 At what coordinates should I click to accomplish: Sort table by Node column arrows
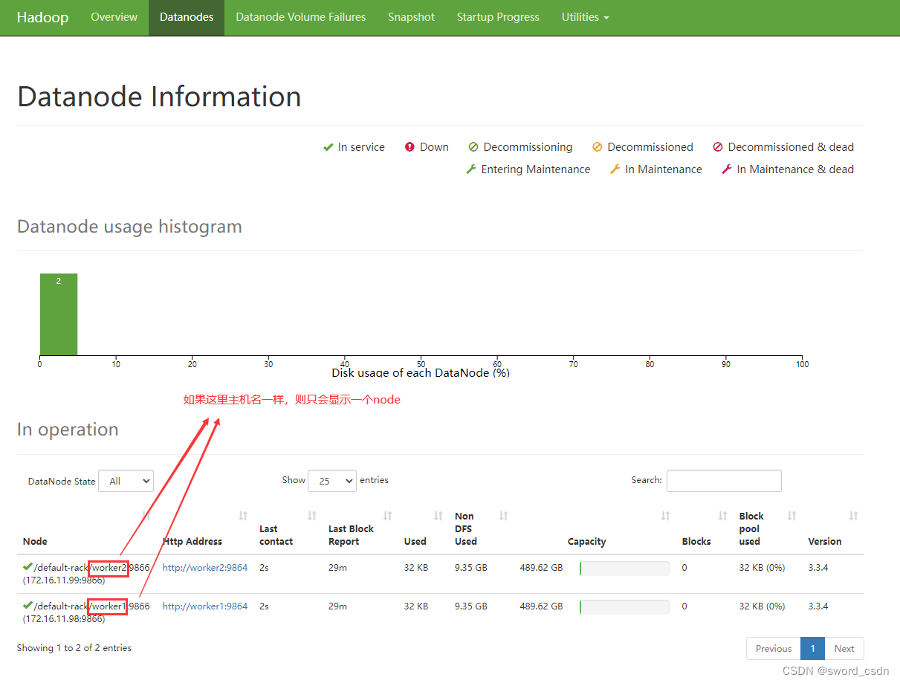click(146, 516)
